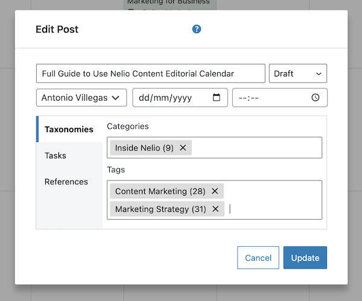Click the Inside Nelio (9) chip text

144,148
